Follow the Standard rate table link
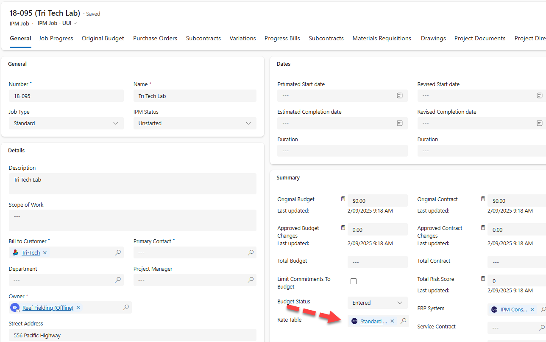This screenshot has height=342, width=546. tap(373, 321)
